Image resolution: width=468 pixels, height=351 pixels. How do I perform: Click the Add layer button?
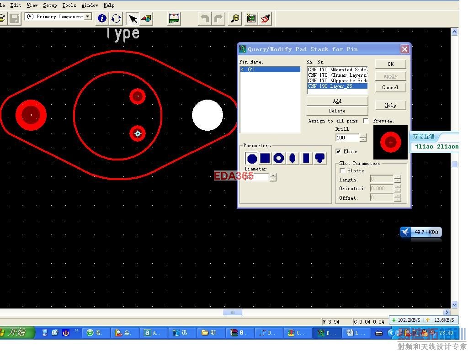(x=337, y=101)
